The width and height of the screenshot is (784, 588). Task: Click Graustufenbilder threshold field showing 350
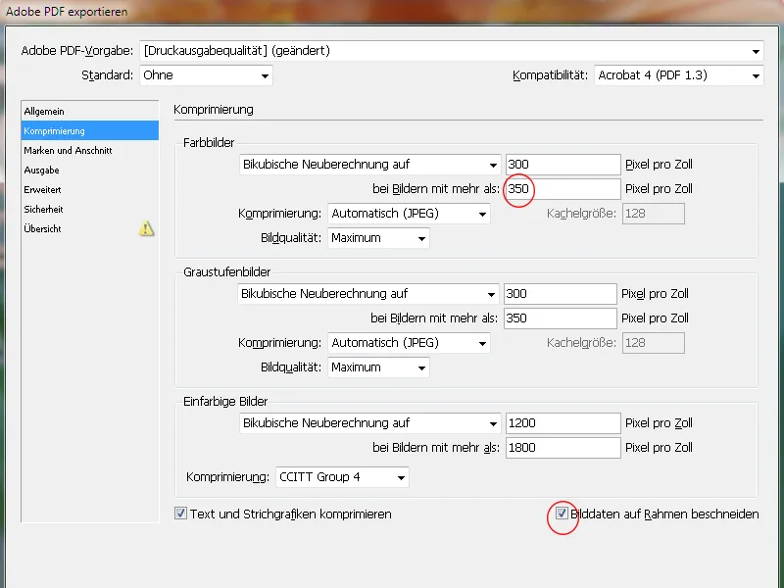[x=560, y=318]
